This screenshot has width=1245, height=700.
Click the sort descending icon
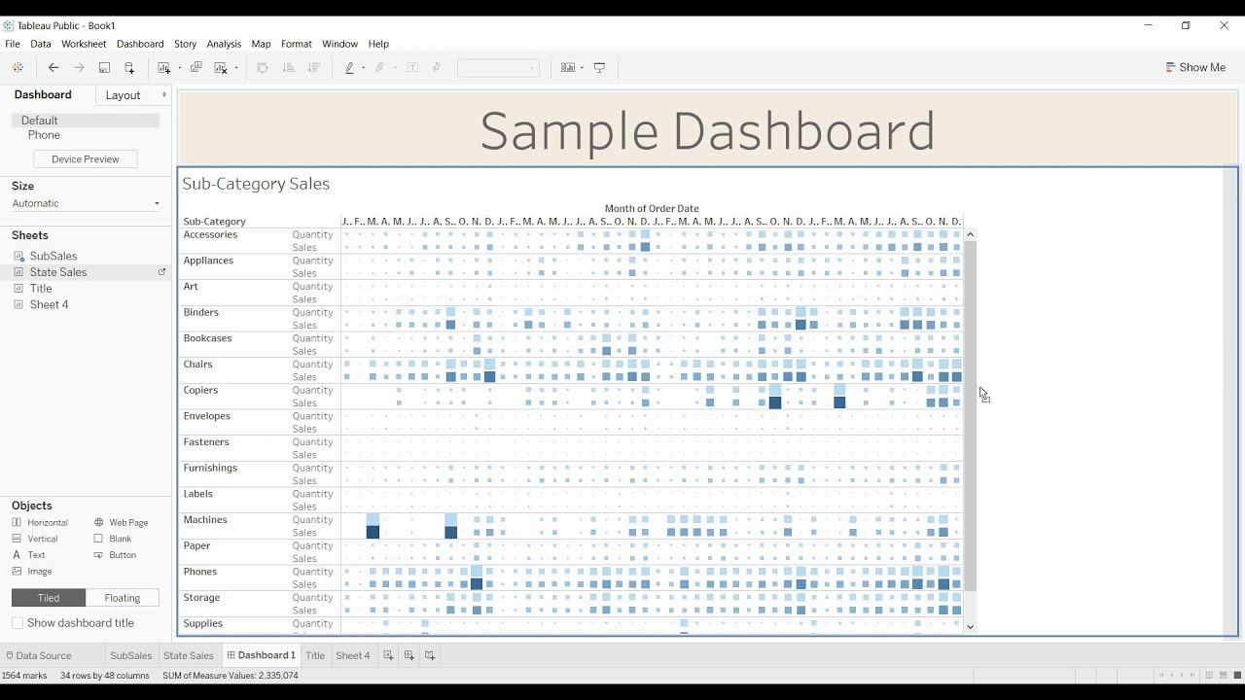pyautogui.click(x=313, y=67)
